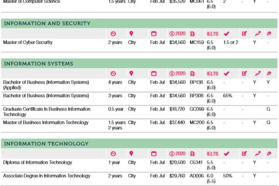
Task: Open the Diploma of Information Technology course
Action: [x=38, y=162]
